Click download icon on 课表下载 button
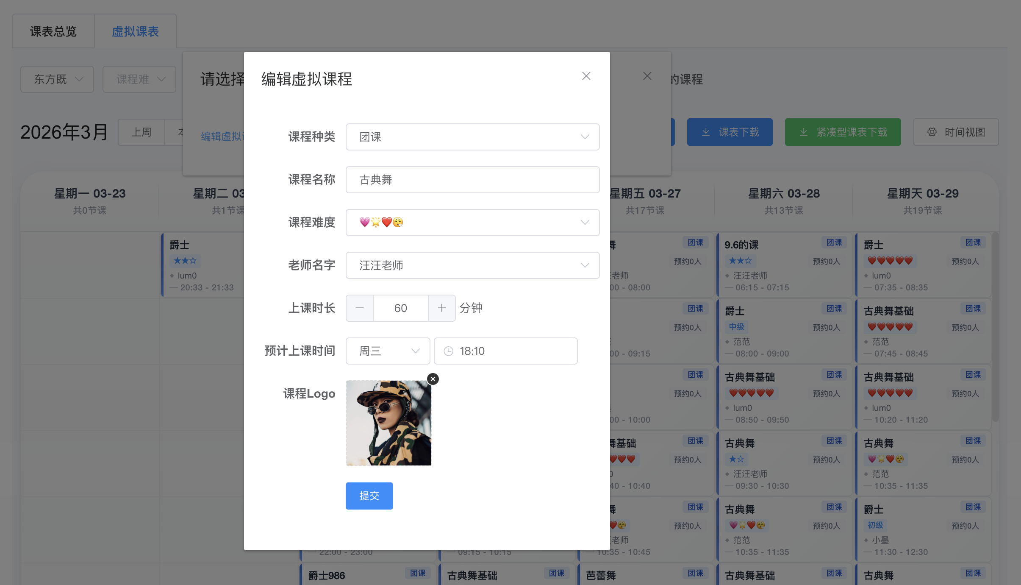1021x585 pixels. pyautogui.click(x=706, y=132)
